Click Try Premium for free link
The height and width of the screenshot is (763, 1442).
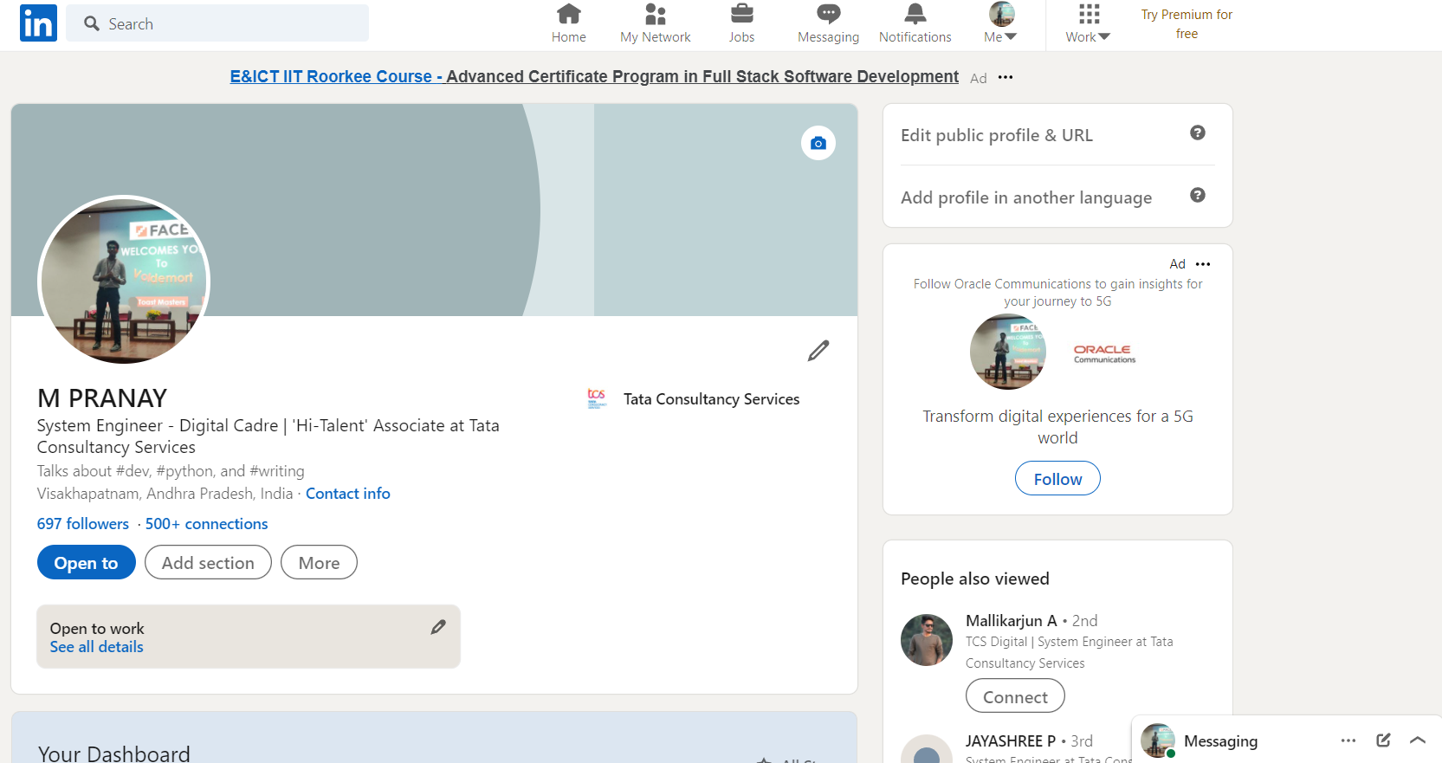1187,24
